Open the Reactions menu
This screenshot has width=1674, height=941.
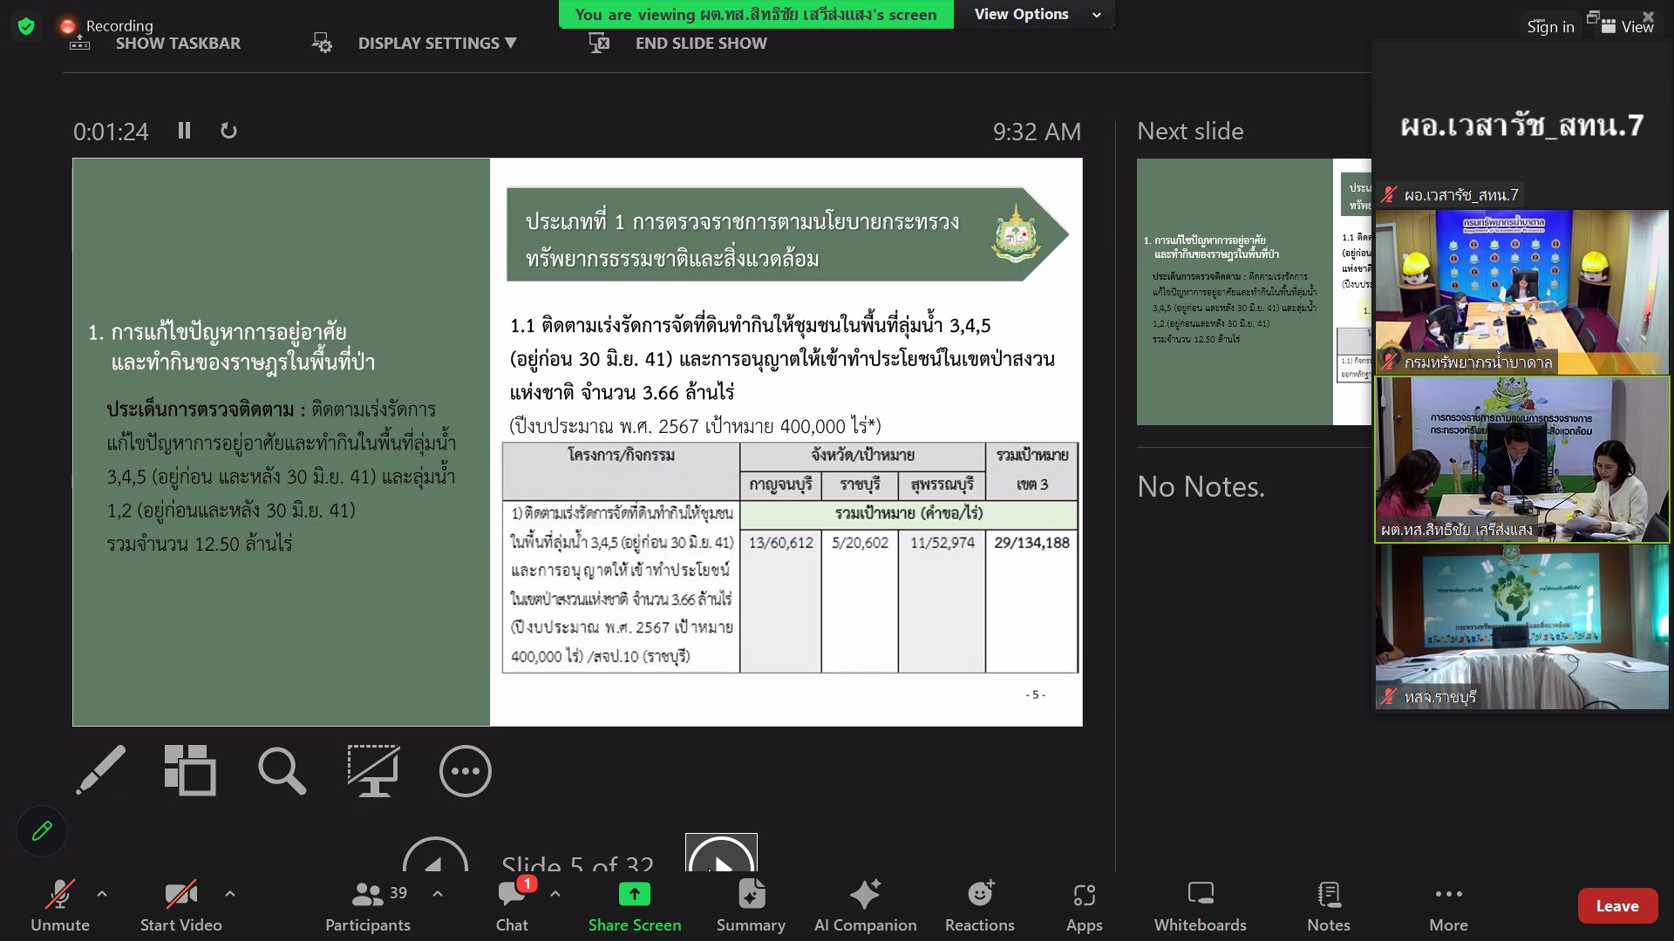[x=980, y=906]
